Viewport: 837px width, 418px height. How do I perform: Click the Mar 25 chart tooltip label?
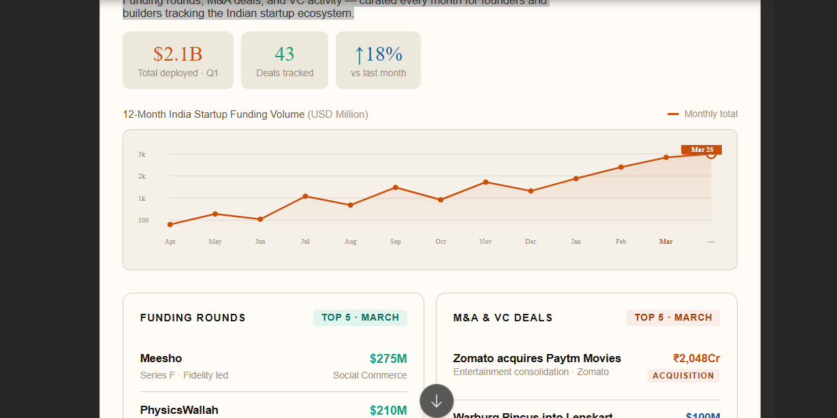pos(701,150)
